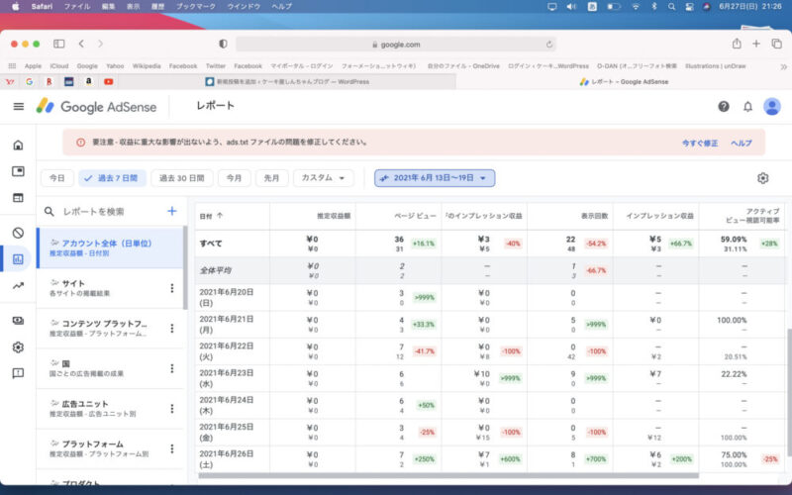Open more options for 広告ユニット report
792x495 pixels.
pos(171,409)
